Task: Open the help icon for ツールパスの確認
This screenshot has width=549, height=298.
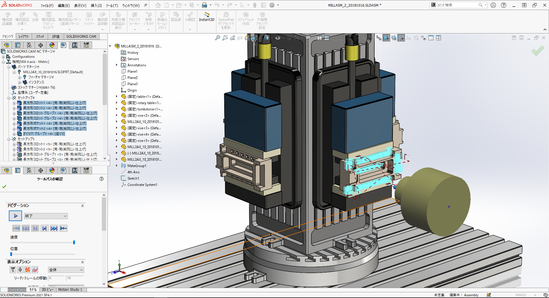Action: (102, 179)
